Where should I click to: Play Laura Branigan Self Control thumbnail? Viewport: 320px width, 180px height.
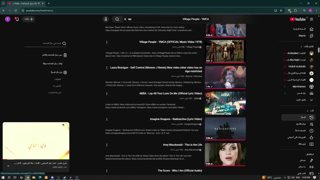click(225, 77)
